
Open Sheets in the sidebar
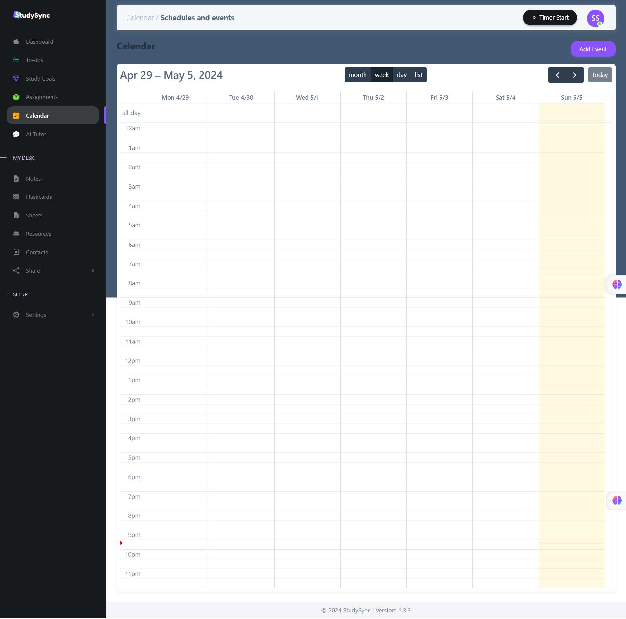coord(34,215)
